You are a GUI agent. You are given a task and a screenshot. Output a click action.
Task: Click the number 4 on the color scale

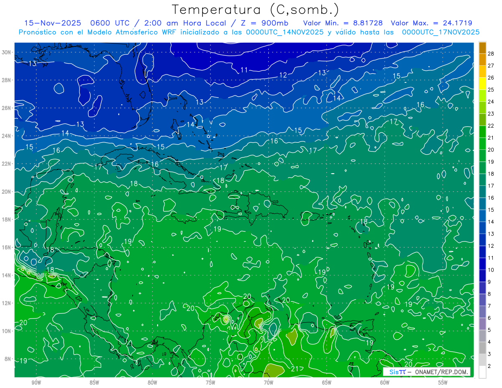pos(490,342)
